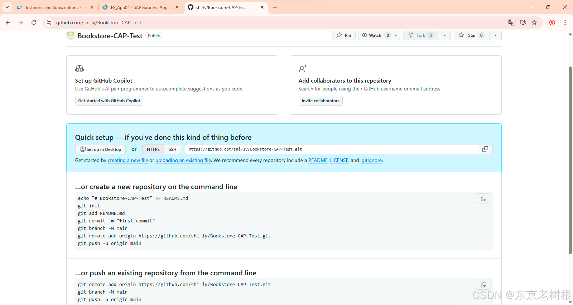Open the README link
The height and width of the screenshot is (305, 573).
tap(318, 161)
